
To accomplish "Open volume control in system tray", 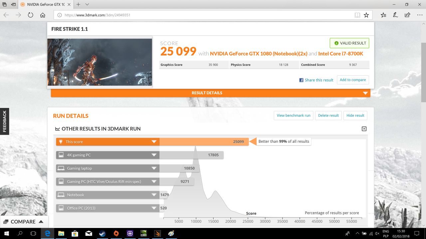I will [x=376, y=233].
